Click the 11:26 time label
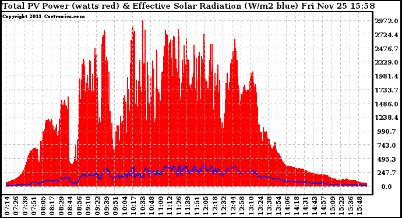 pyautogui.click(x=179, y=205)
